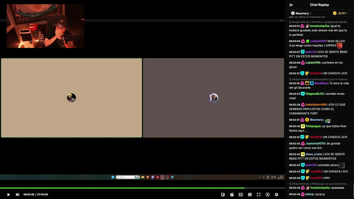Click the right gray call tile
This screenshot has width=354, height=199.
[214, 98]
